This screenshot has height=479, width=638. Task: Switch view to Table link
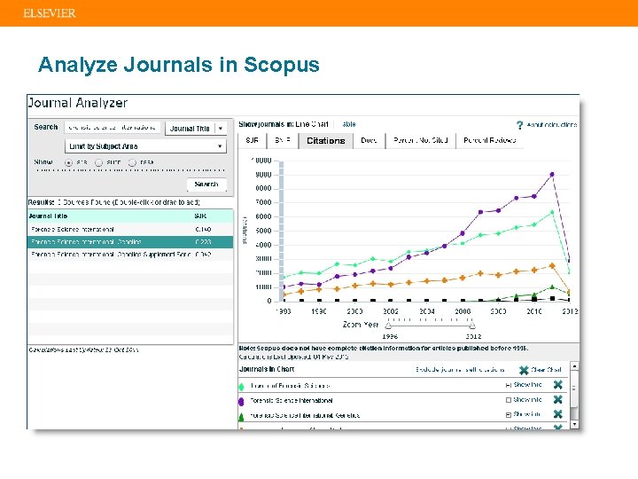[x=349, y=124]
